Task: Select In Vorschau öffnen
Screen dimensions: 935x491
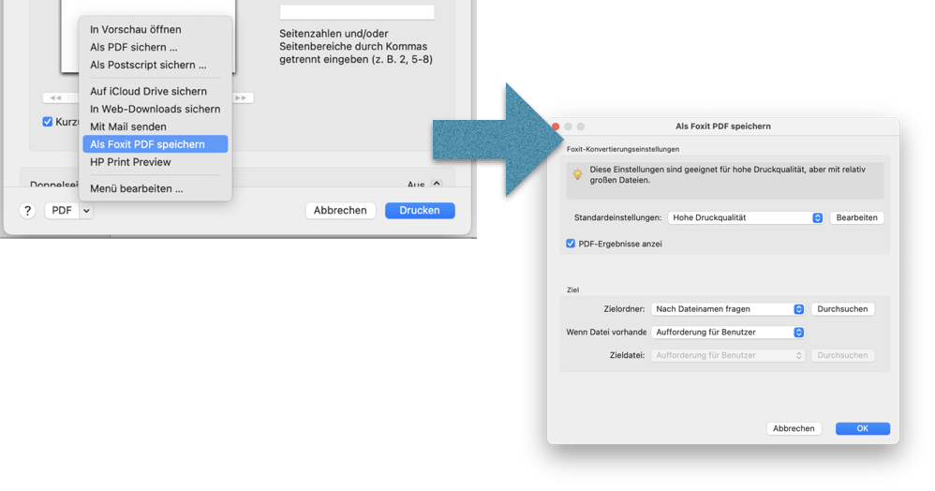Action: click(136, 29)
